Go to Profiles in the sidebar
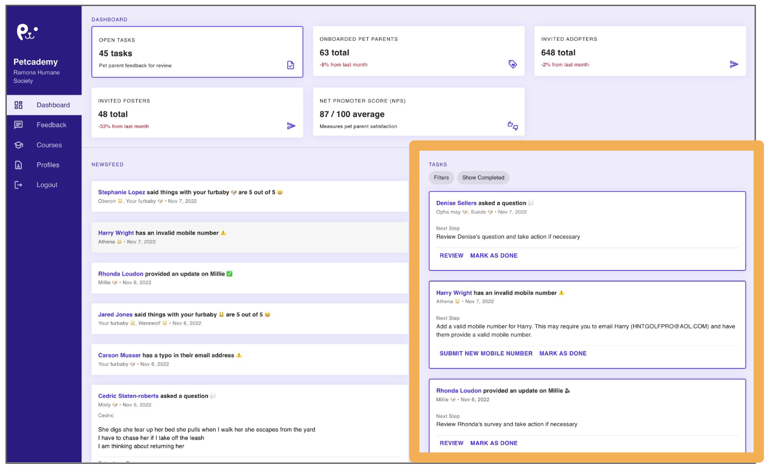The image size is (772, 473). coord(48,165)
